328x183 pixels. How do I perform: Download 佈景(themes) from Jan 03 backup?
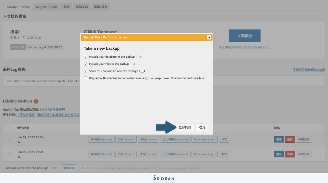(x=148, y=154)
